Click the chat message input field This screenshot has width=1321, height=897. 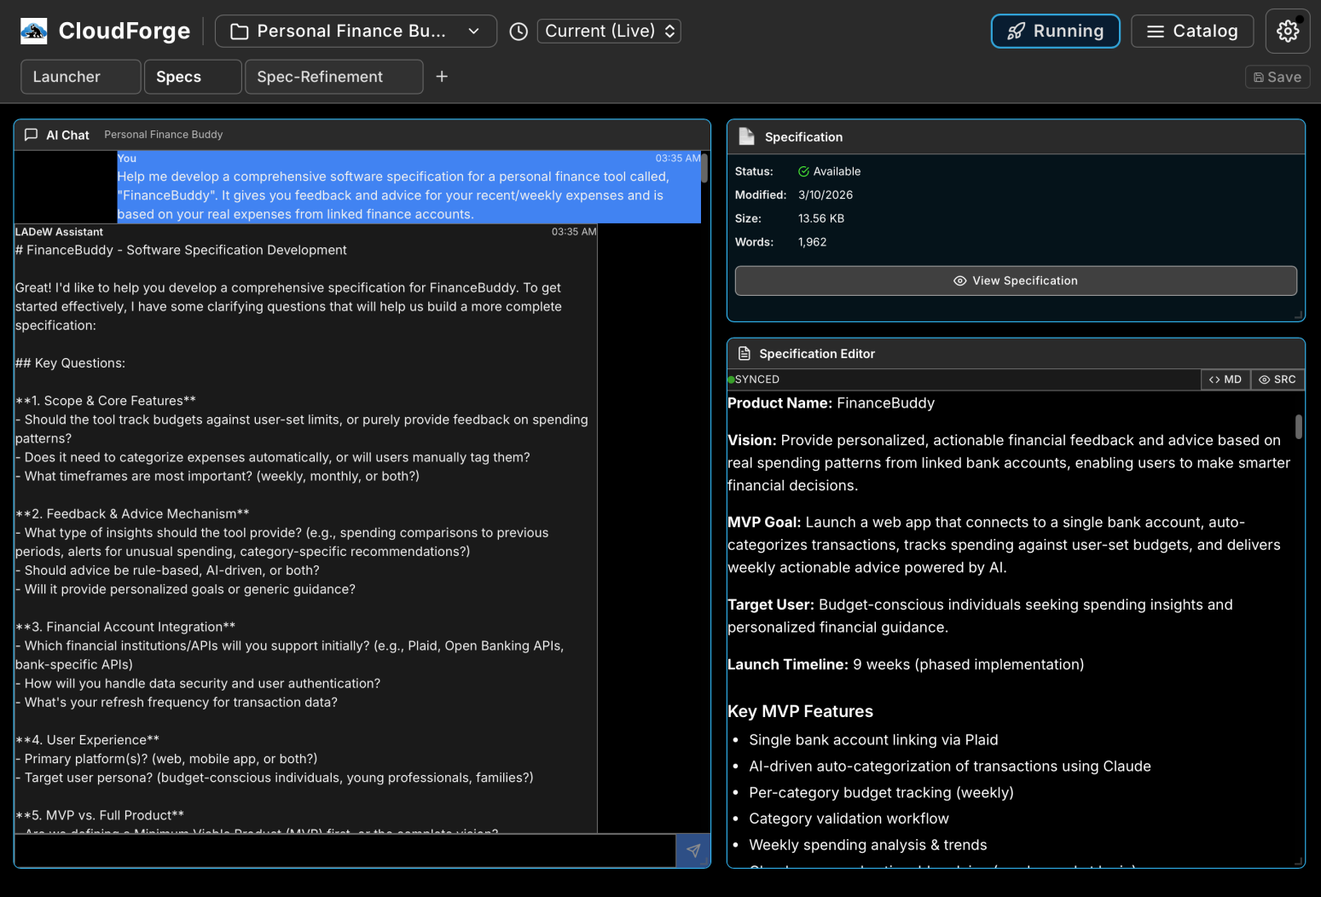341,850
